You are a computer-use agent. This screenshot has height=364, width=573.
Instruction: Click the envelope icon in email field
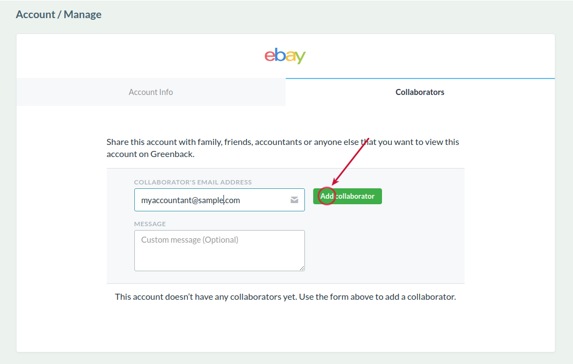point(295,200)
